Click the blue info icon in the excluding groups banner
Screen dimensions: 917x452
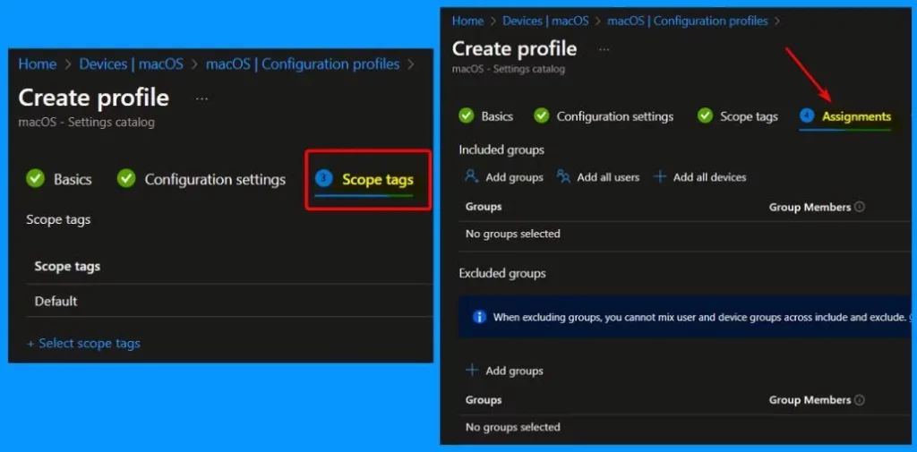coord(479,317)
